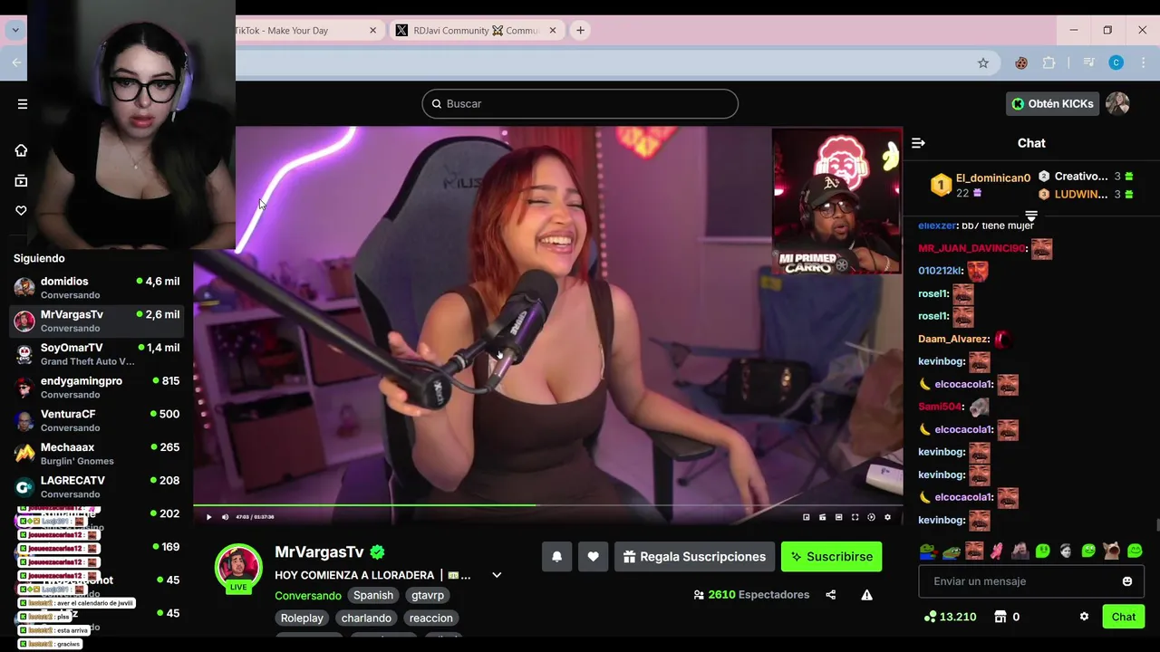Click El_dominican0 top gifter entry
This screenshot has width=1160, height=652.
(x=981, y=185)
